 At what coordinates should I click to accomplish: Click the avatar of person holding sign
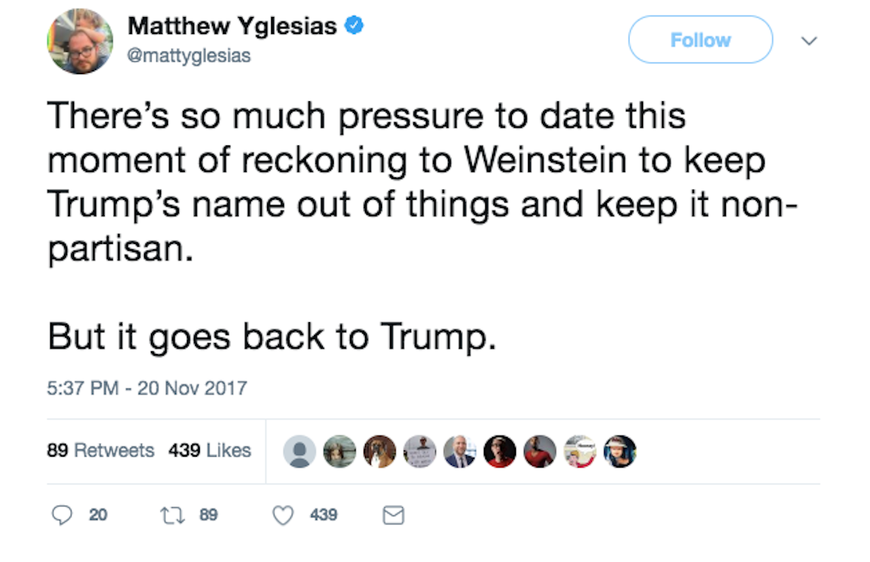[x=419, y=451]
